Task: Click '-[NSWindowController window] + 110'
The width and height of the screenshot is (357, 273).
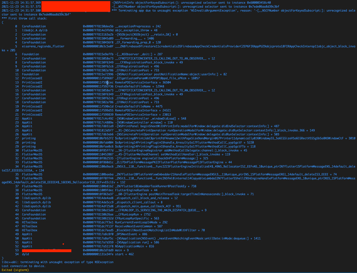Action: pos(144,122)
